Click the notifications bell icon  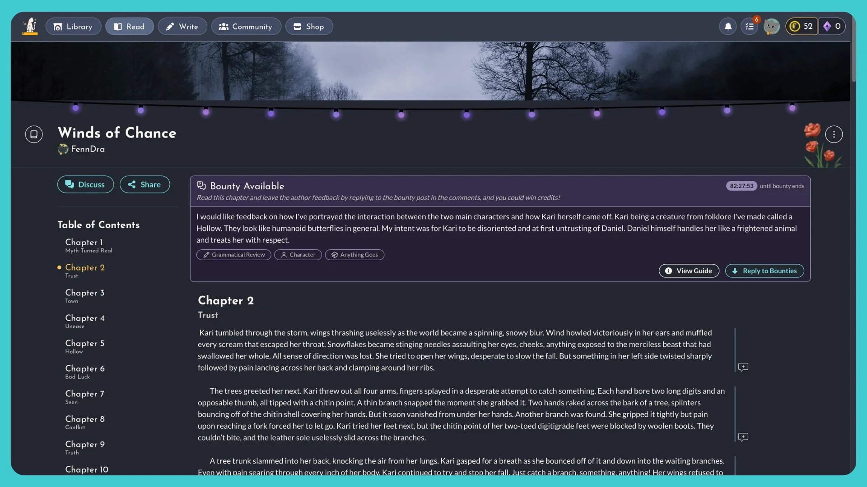click(x=728, y=27)
